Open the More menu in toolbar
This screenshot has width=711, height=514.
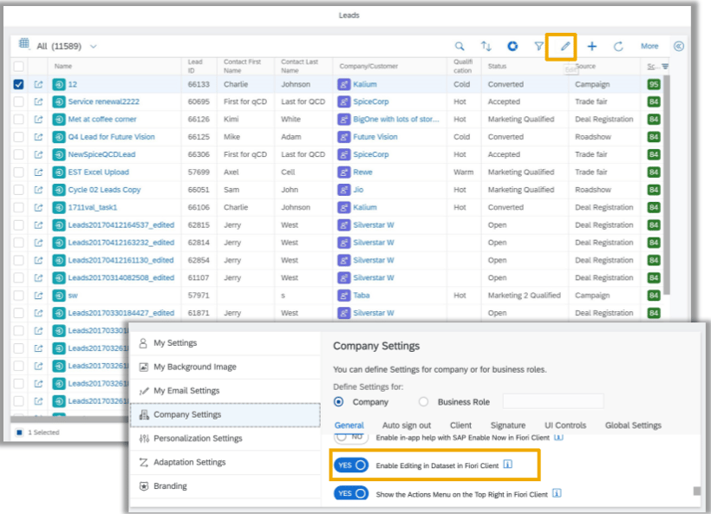click(x=649, y=46)
